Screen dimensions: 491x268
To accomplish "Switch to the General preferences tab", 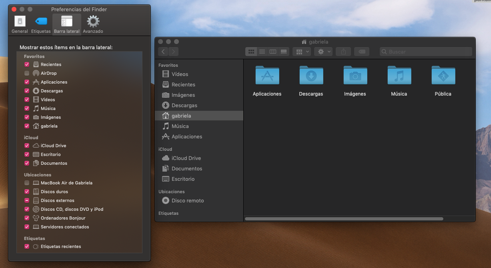I will coord(20,24).
